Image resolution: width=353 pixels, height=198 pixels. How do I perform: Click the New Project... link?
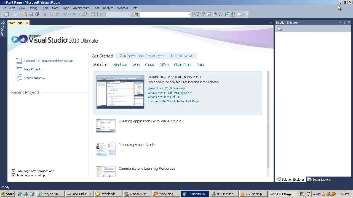[x=34, y=69]
